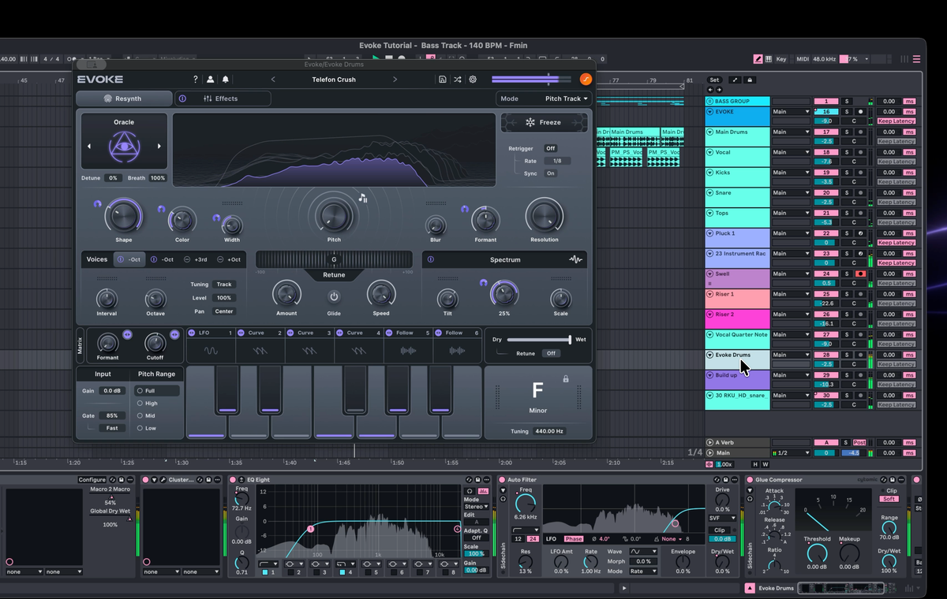
Task: Open the Mode Pitch Track dropdown
Action: tap(562, 98)
